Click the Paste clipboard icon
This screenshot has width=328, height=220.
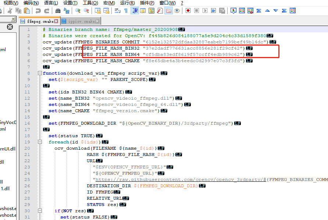click(x=27, y=11)
